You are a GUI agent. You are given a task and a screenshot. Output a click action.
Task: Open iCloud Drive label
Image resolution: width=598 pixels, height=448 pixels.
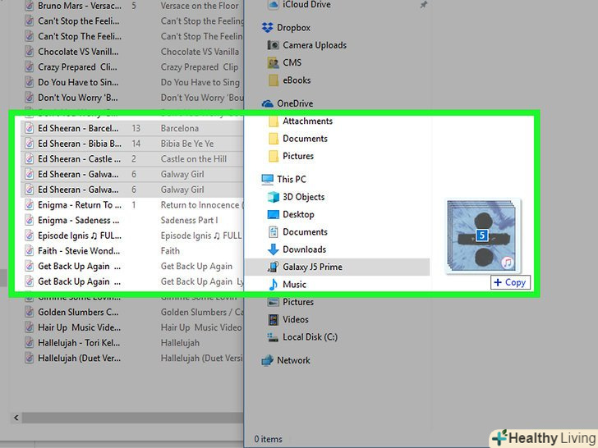click(x=306, y=5)
